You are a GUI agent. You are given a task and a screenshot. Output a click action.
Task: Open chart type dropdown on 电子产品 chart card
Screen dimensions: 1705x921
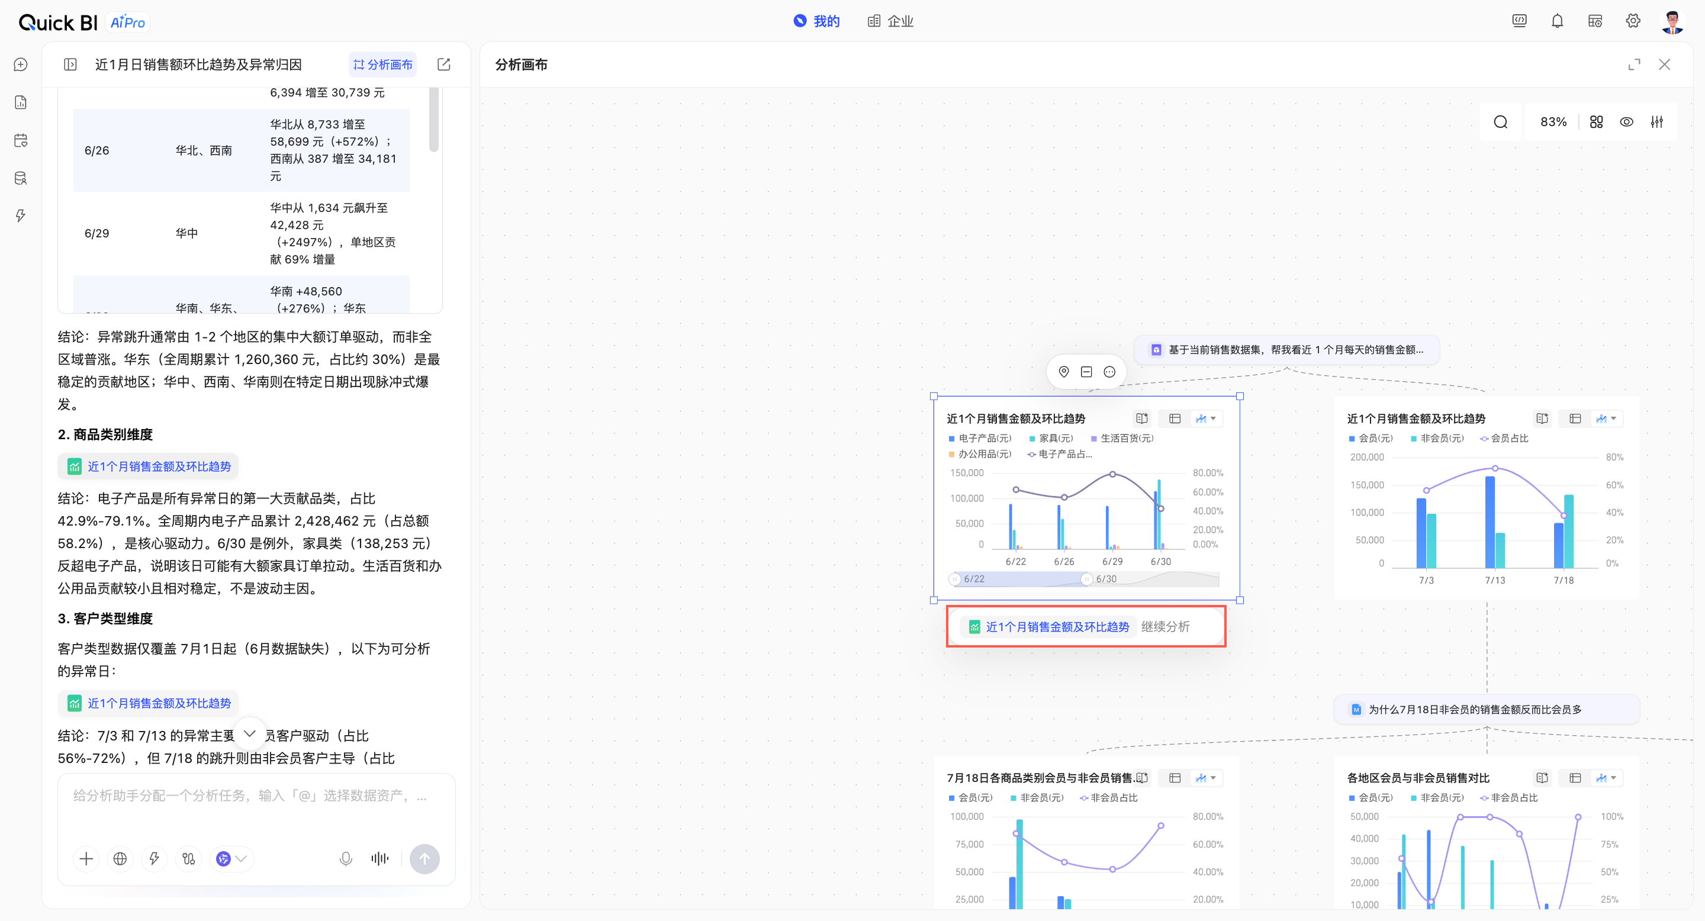click(x=1207, y=418)
